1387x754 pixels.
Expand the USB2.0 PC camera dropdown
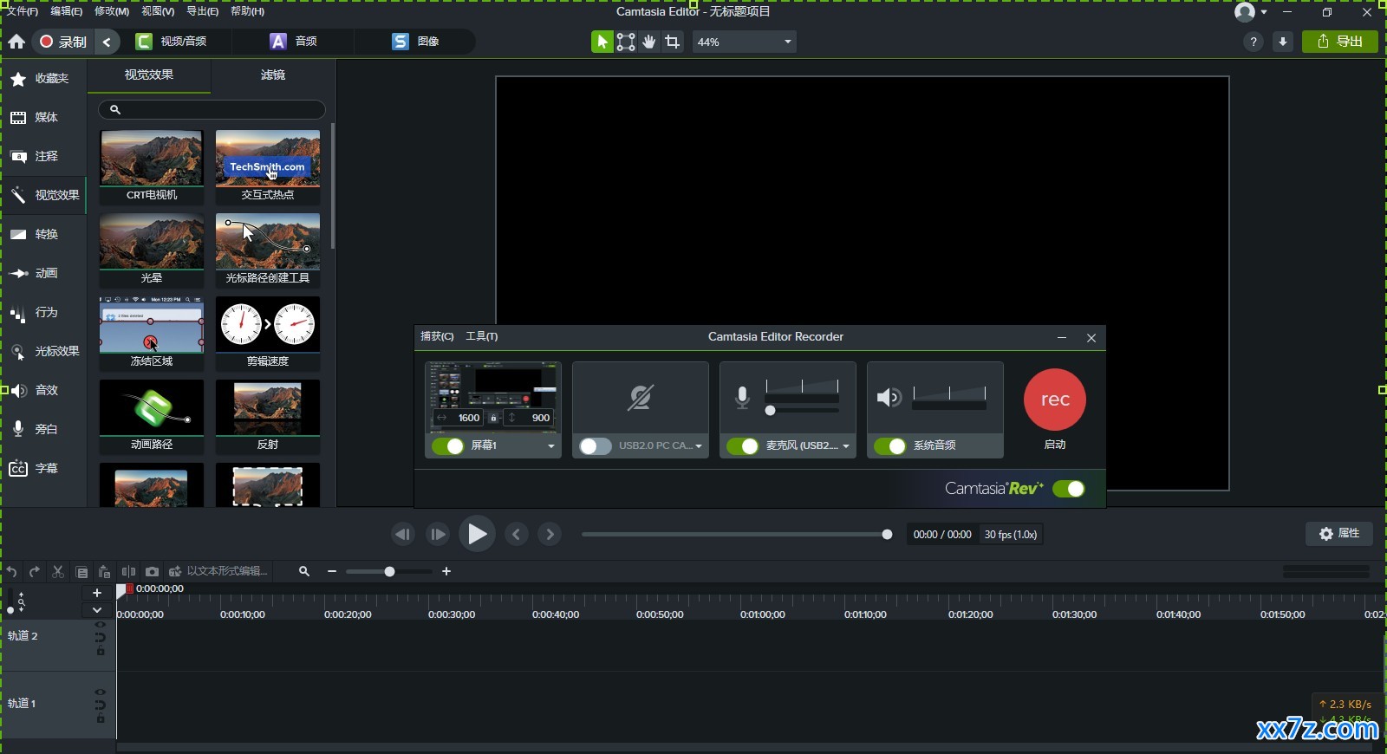click(x=698, y=446)
